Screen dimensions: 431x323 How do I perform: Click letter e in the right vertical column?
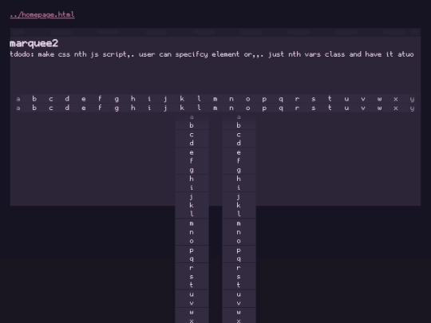239,152
